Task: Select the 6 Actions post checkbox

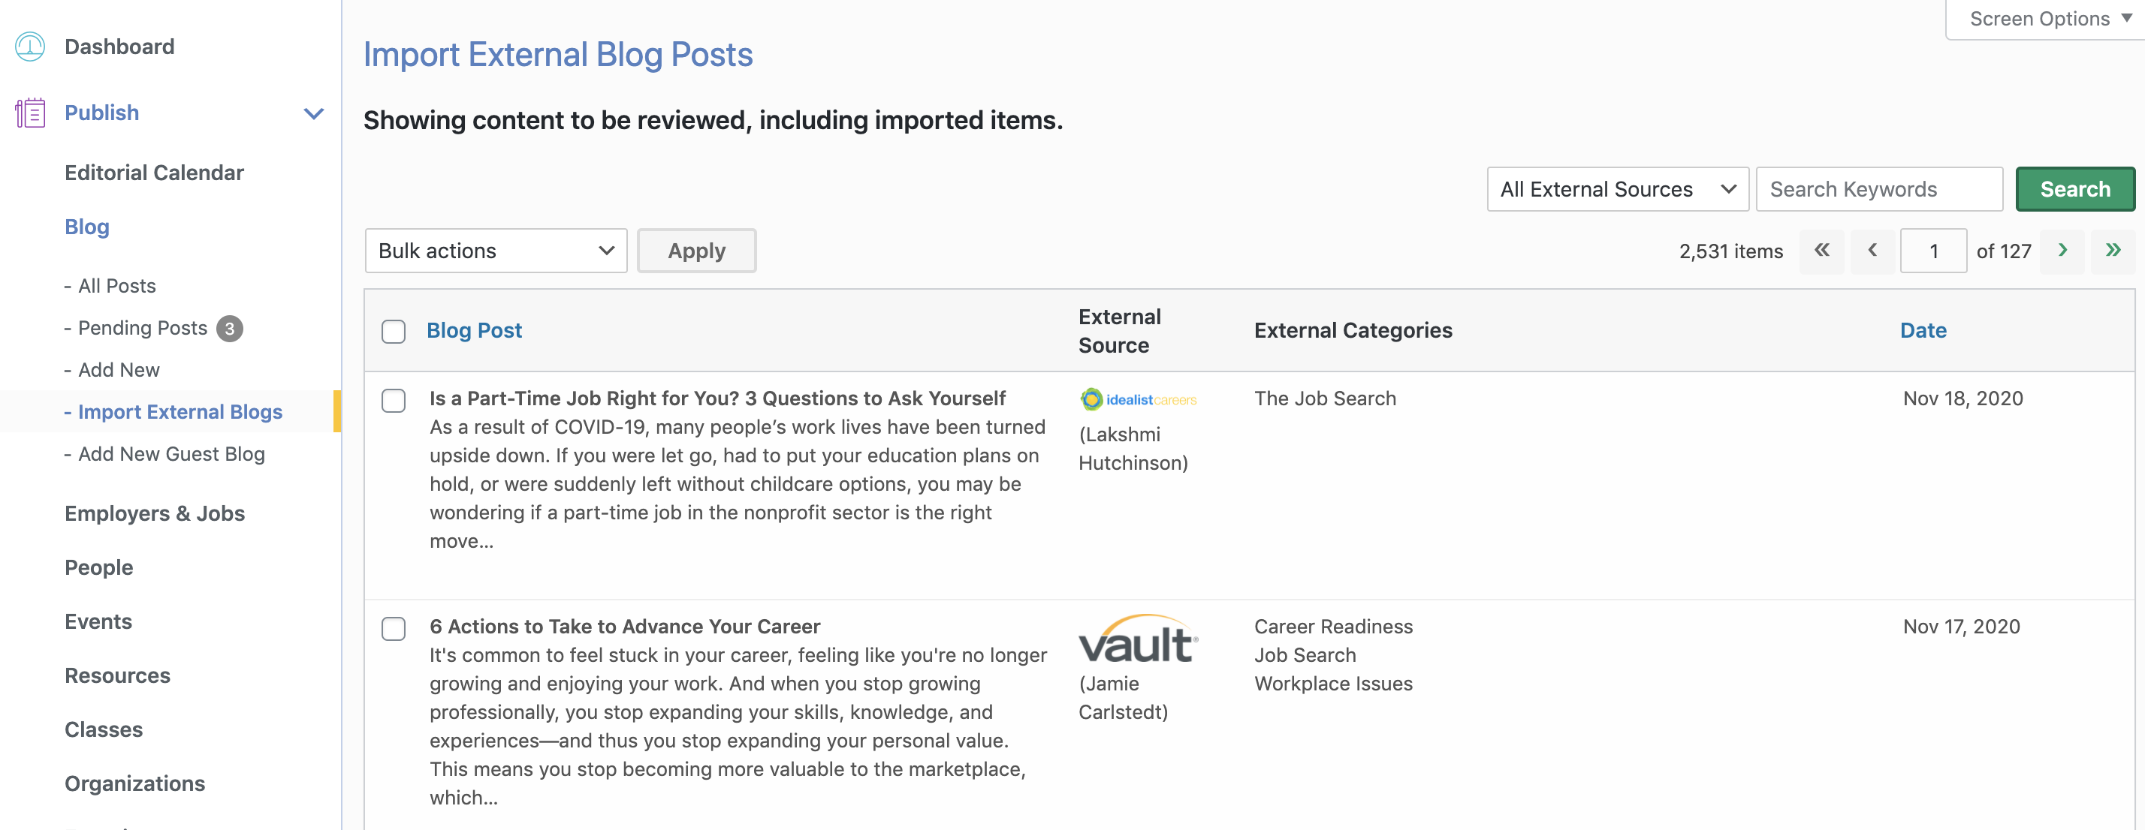Action: pyautogui.click(x=393, y=629)
